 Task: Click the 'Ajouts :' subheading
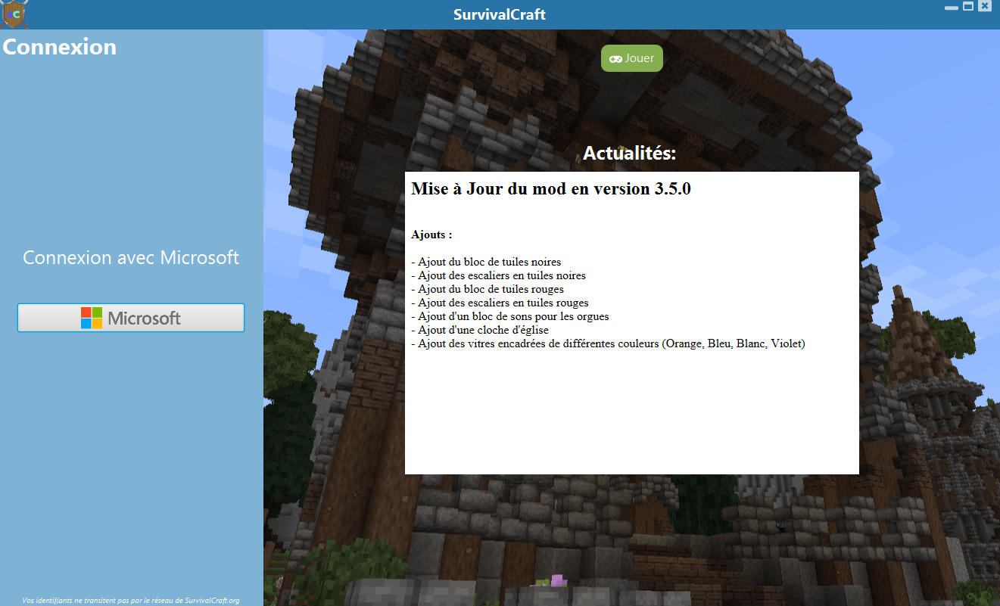[431, 235]
